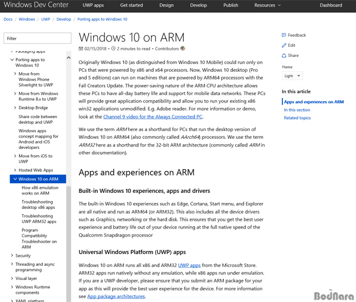The image size is (356, 302).
Task: Click the Contributors avatar icon
Action: coord(183,49)
